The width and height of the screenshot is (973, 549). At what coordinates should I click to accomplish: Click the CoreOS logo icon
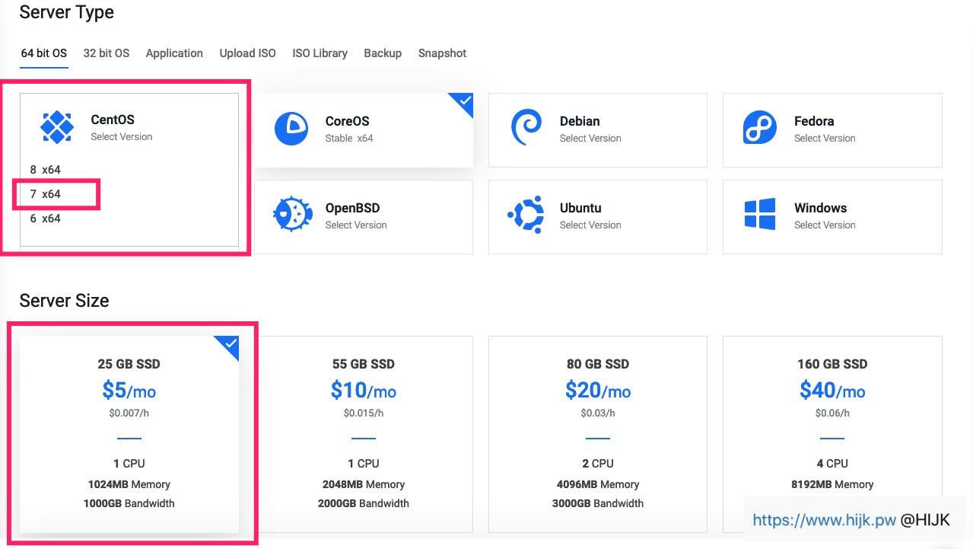pos(291,129)
